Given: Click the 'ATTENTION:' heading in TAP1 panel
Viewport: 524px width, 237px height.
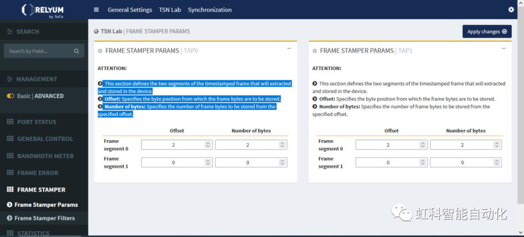Looking at the screenshot, I should pyautogui.click(x=327, y=68).
